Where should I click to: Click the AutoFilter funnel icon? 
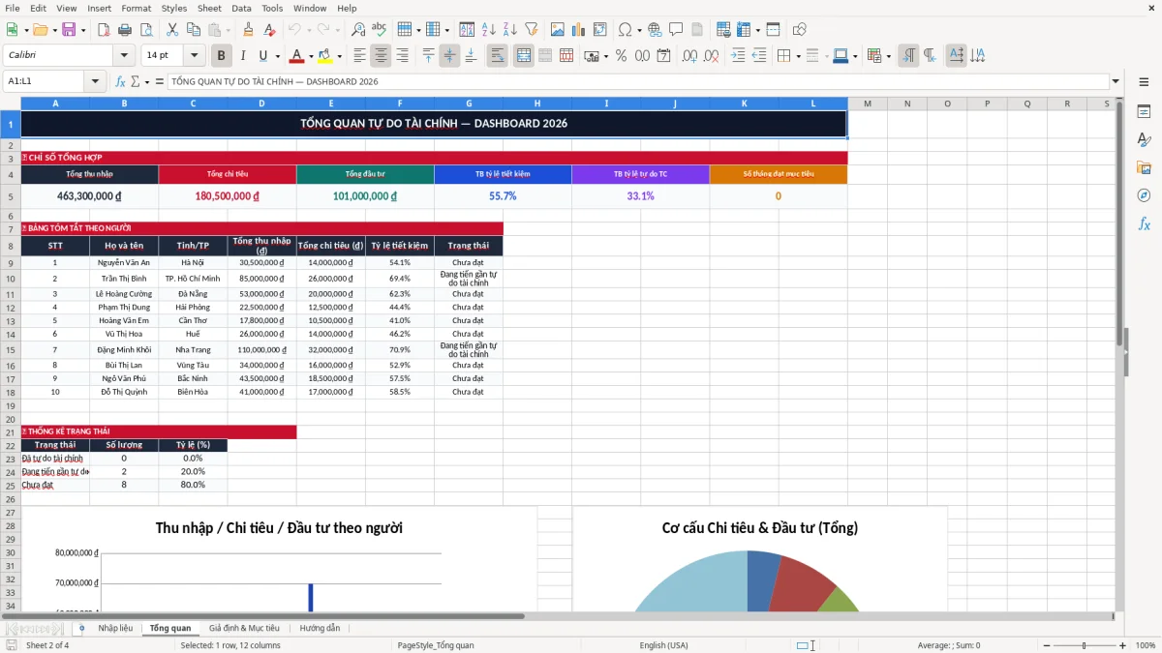click(x=532, y=29)
